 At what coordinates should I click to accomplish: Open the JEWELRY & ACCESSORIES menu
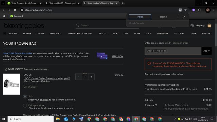tap(80, 33)
